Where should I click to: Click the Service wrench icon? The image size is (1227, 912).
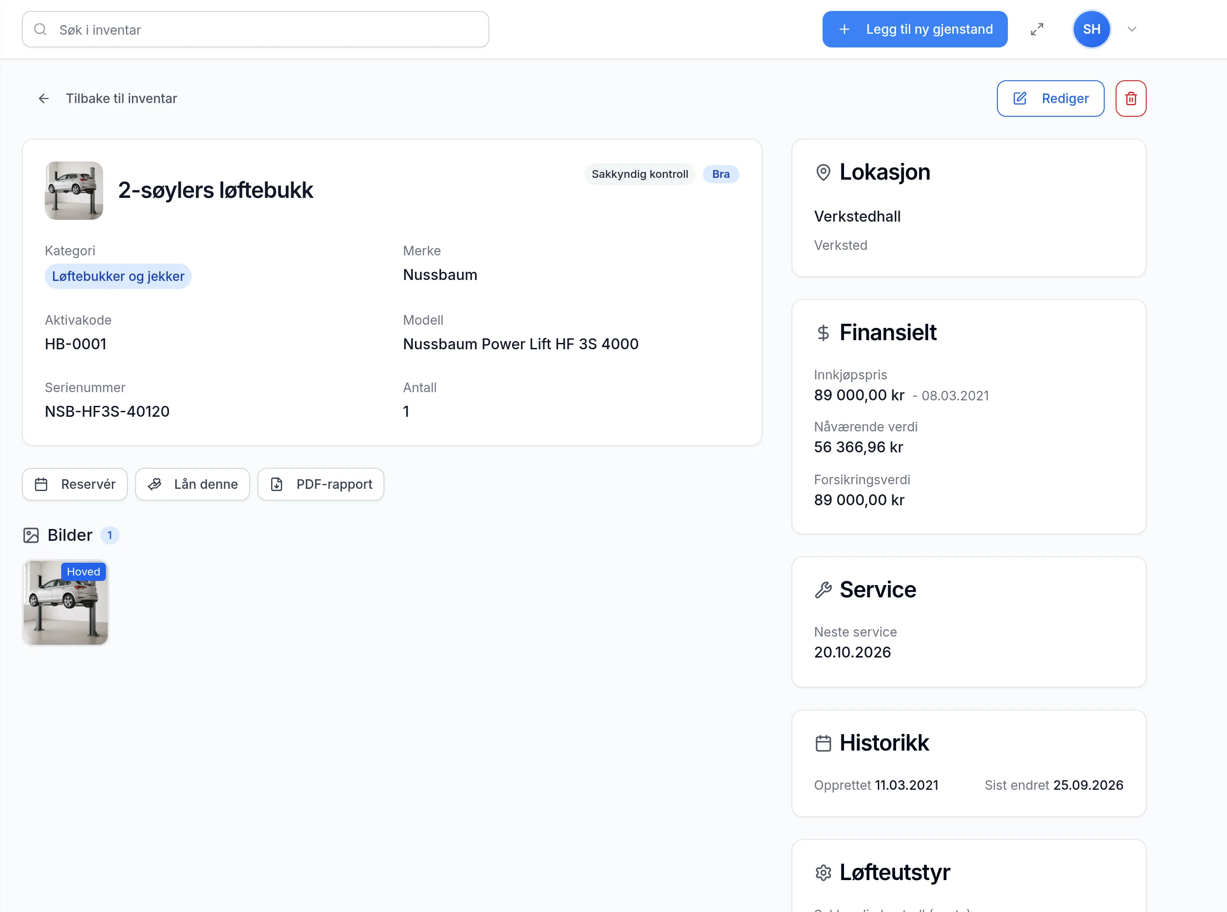[823, 590]
